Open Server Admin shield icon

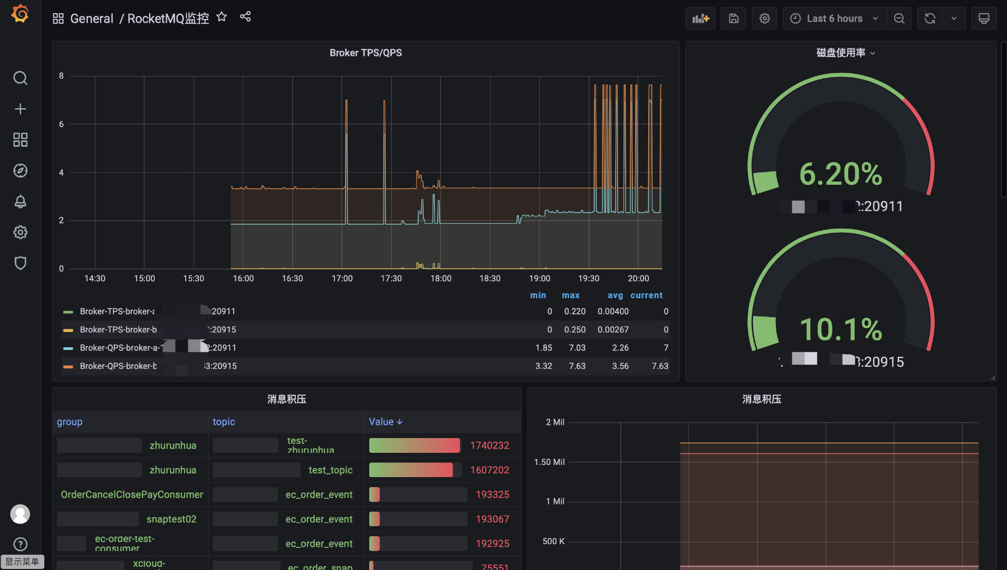[20, 263]
